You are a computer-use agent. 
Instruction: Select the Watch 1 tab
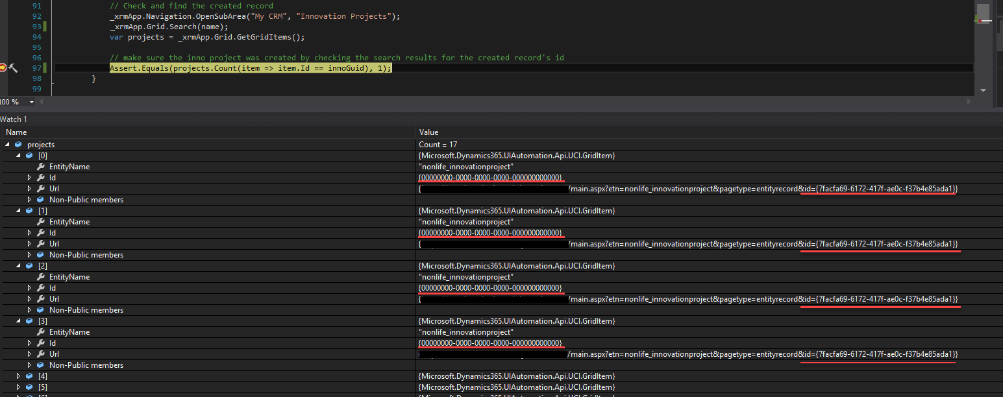click(14, 119)
